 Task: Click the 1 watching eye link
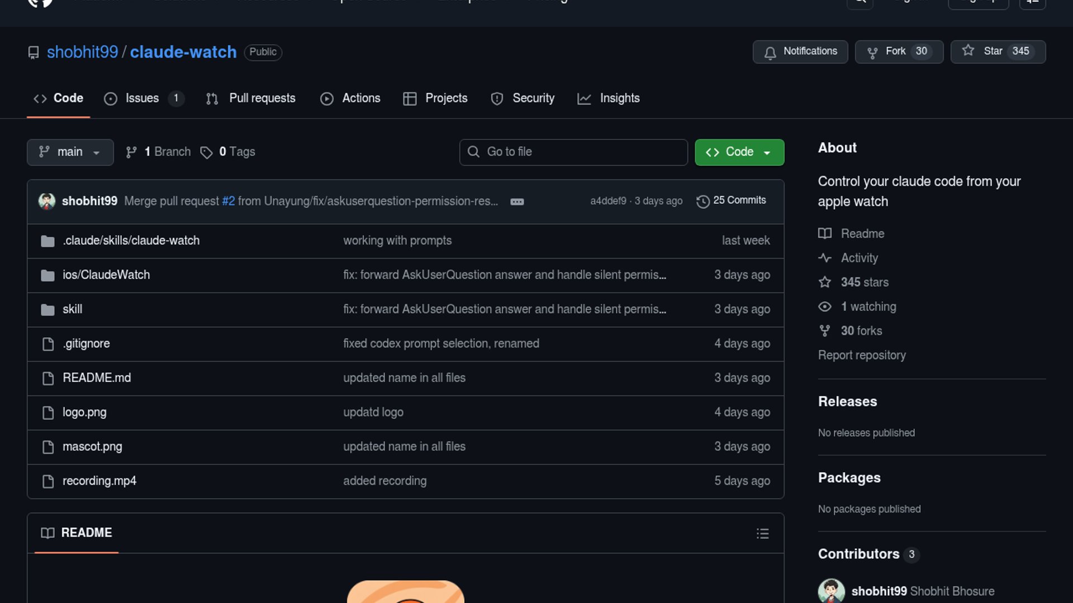868,307
